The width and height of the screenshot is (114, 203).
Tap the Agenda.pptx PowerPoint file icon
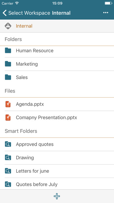tap(8, 104)
